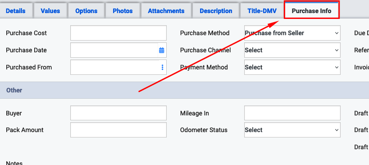Screen dimensions: 369x165
Task: Open the Values tab
Action: coord(50,11)
